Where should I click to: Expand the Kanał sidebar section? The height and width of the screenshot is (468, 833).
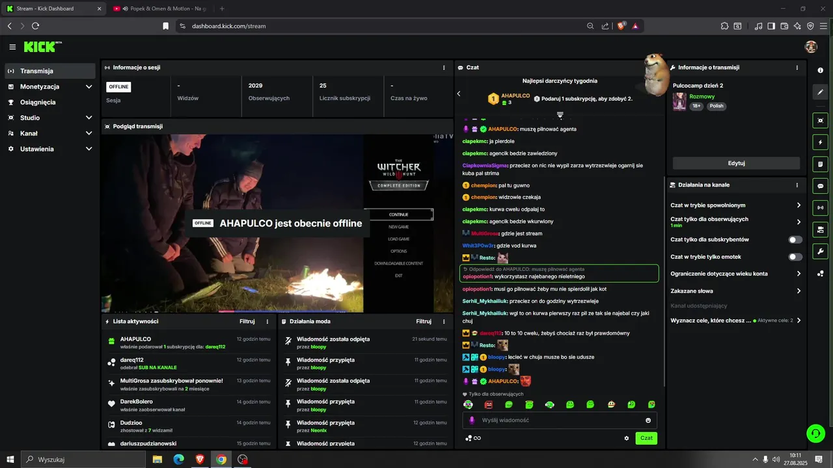pos(89,133)
